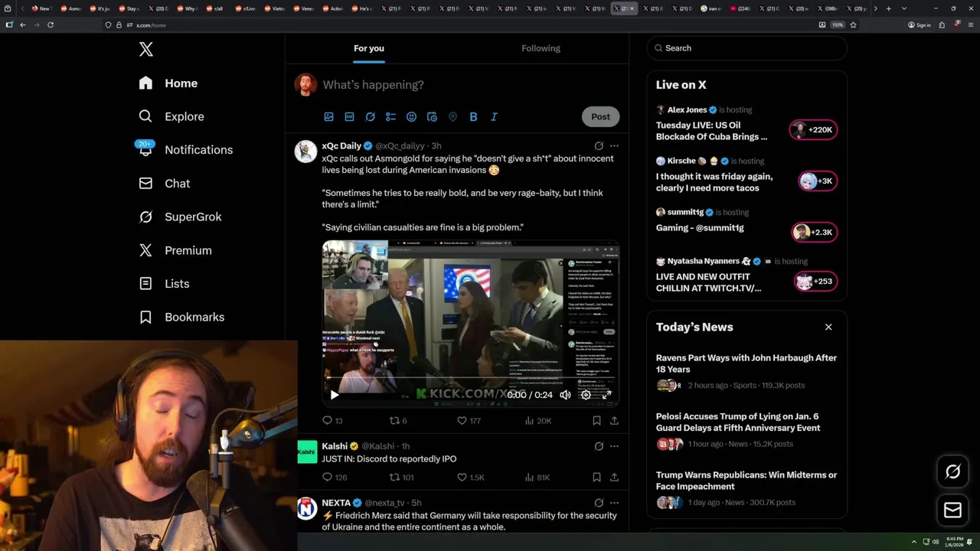This screenshot has height=551, width=980.
Task: Repost the Kalshi post
Action: pos(401,478)
